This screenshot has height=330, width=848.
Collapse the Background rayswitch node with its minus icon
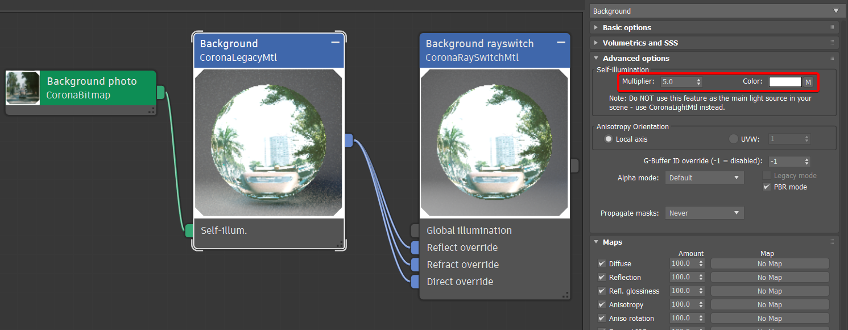[x=561, y=43]
